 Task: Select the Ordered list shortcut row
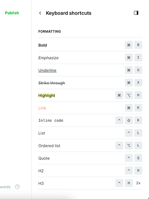[x=90, y=146]
